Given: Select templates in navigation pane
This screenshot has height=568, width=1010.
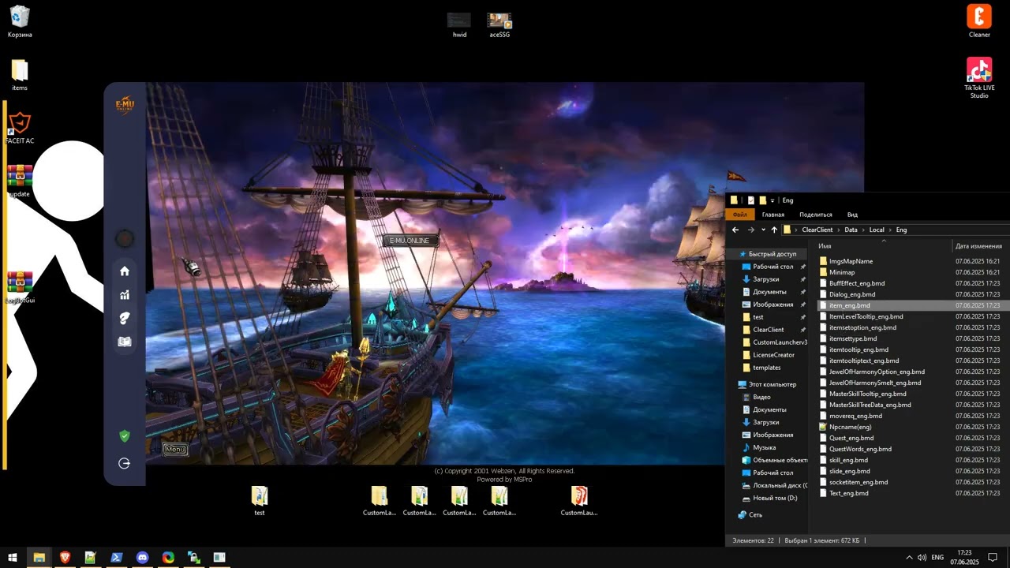Looking at the screenshot, I should [767, 368].
